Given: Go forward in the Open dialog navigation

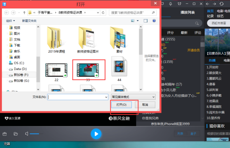Looking at the screenshot, I should (13, 13).
